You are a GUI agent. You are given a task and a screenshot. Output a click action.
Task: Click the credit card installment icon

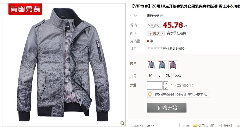tap(195, 126)
